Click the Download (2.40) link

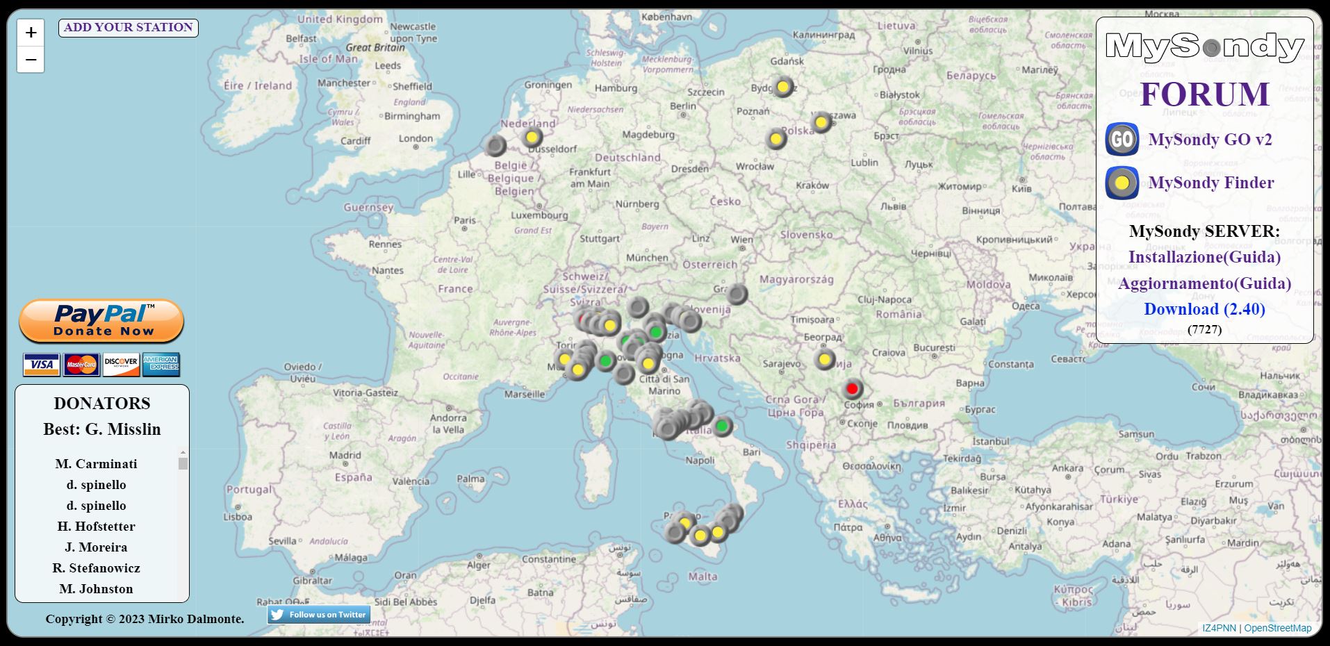1204,309
